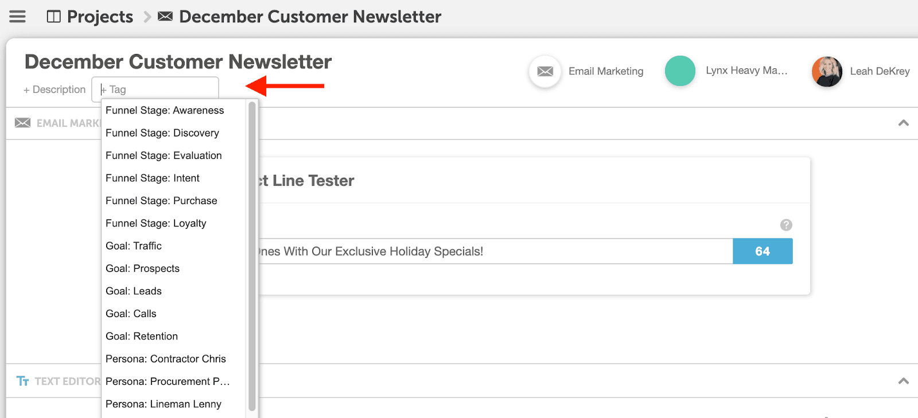Screen dimensions: 918x418
Task: Click the blue 64 score button
Action: [x=763, y=251]
